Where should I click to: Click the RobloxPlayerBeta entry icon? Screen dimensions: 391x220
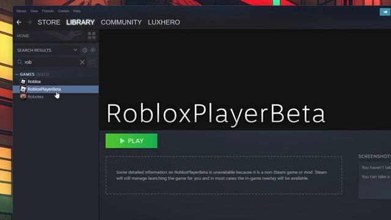pyautogui.click(x=23, y=89)
